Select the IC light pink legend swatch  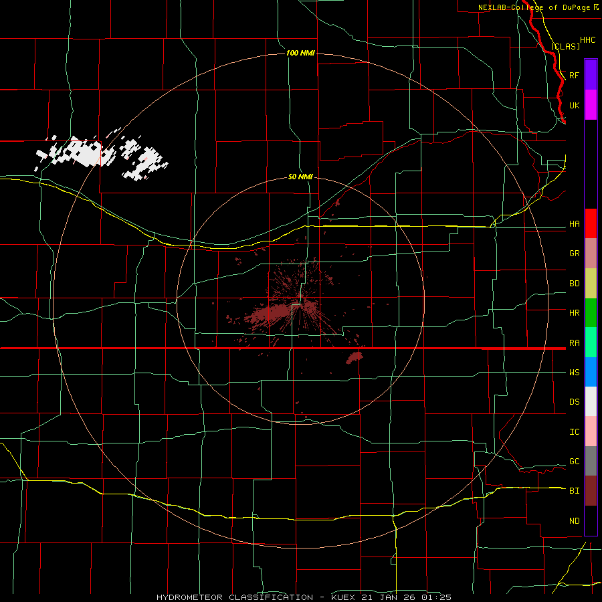tap(591, 431)
